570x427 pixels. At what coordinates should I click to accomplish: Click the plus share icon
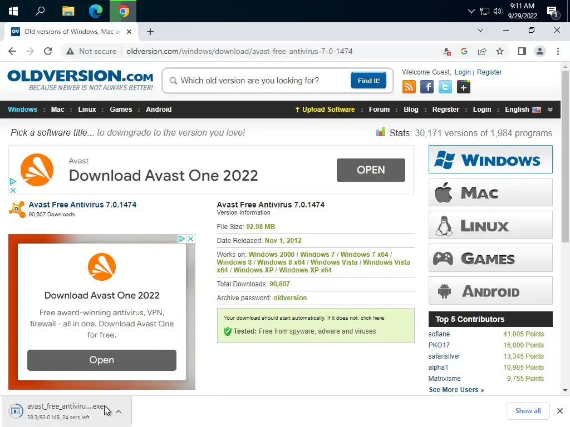[x=464, y=87]
